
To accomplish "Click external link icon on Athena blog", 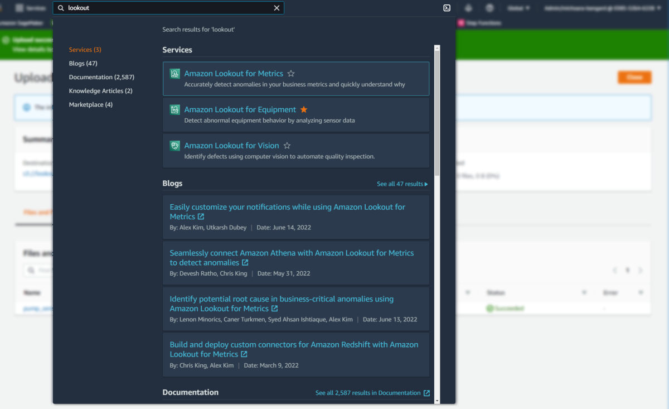I will tap(245, 262).
